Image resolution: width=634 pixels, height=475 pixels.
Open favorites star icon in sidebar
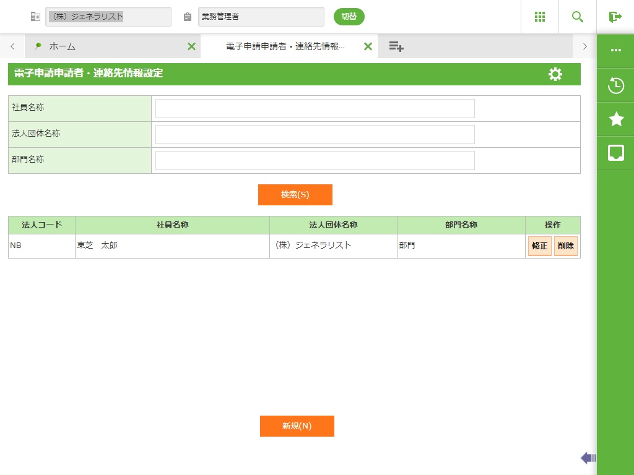[615, 119]
